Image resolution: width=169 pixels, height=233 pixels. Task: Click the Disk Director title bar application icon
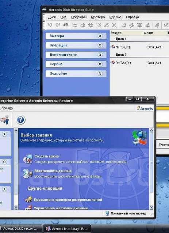click(44, 9)
